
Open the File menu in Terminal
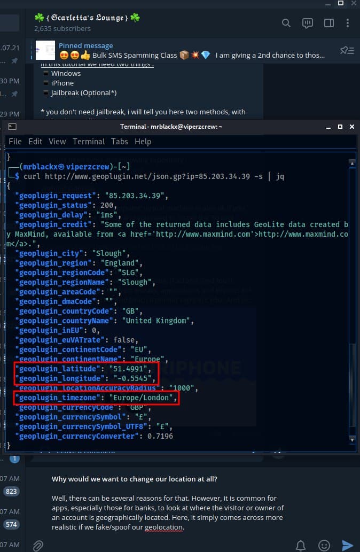coord(15,142)
